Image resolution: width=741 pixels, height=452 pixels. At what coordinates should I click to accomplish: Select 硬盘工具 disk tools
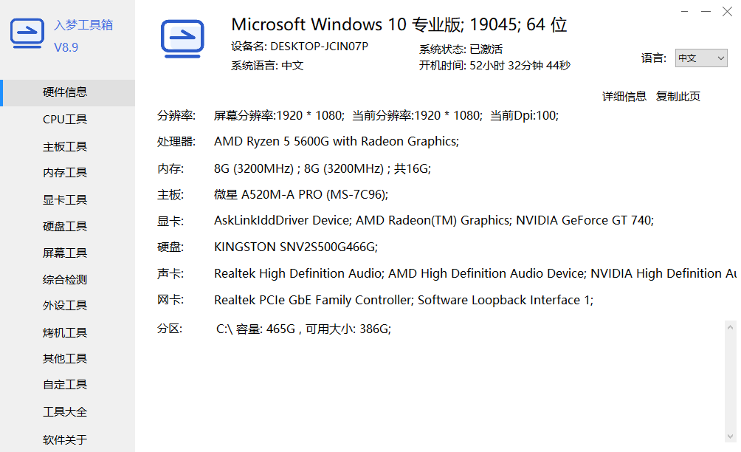tap(65, 227)
